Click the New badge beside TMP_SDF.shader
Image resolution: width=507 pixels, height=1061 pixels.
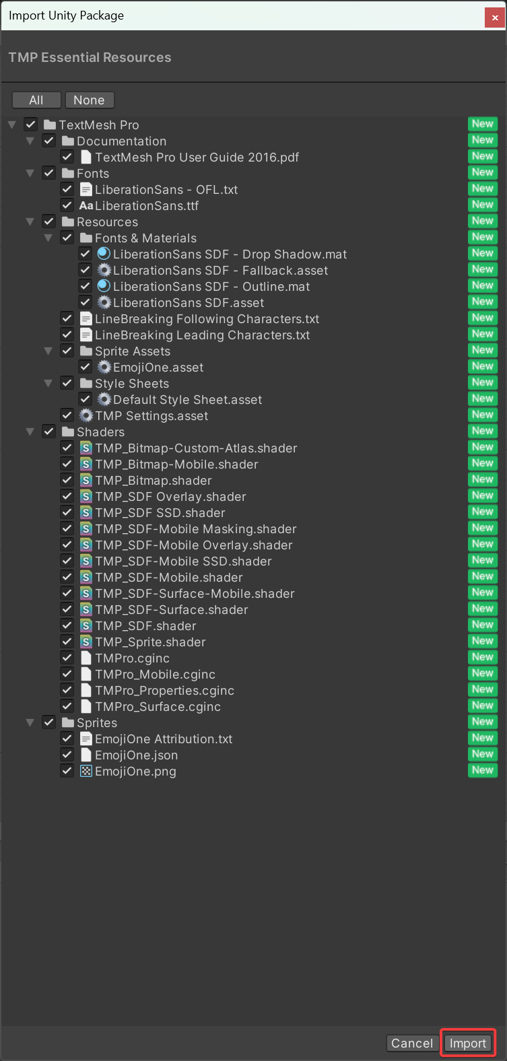coord(482,625)
